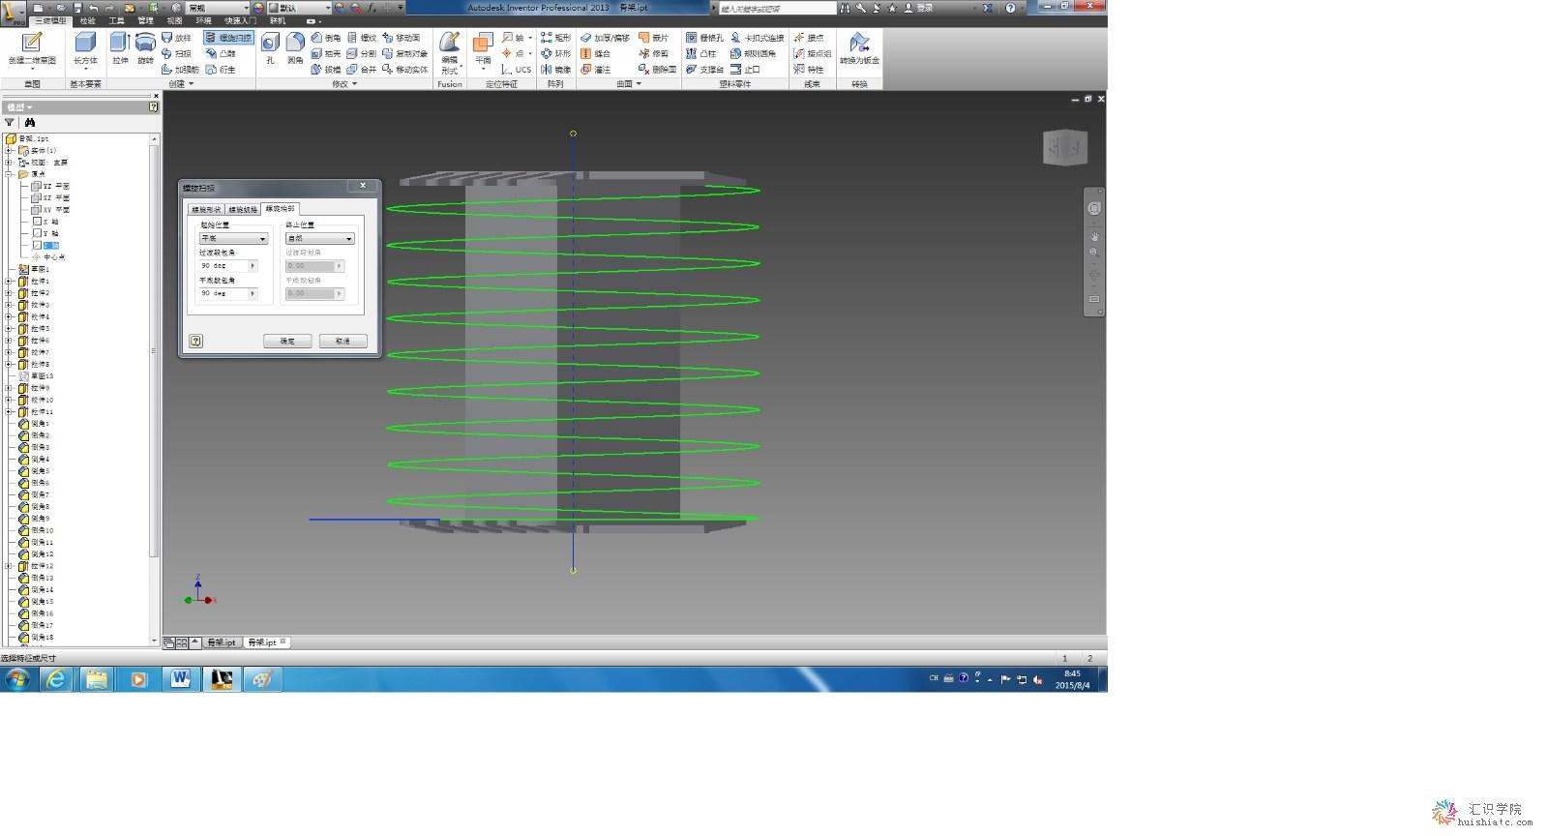Select the Shell (抽壳) tool
This screenshot has height=836, width=1548.
click(x=326, y=53)
